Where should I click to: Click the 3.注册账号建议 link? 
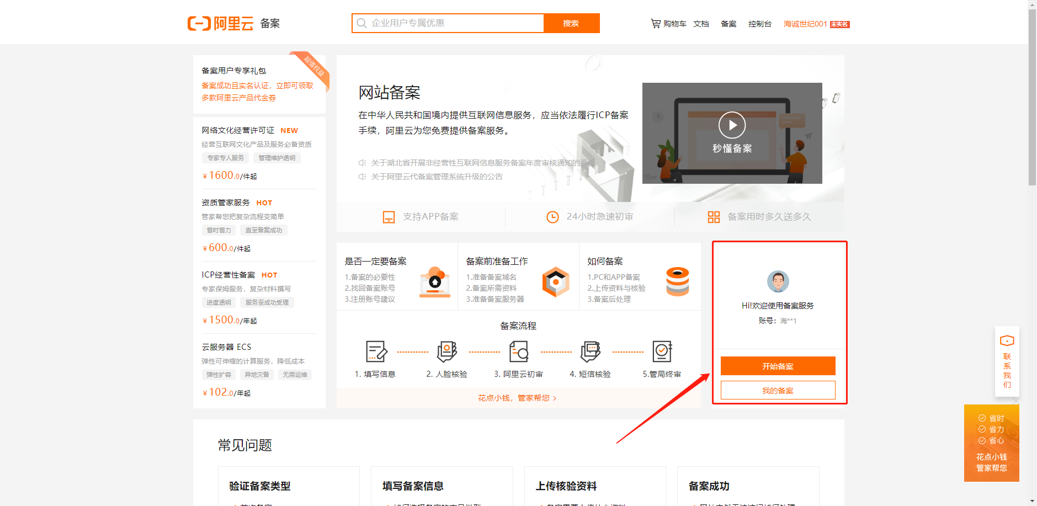pyautogui.click(x=370, y=299)
